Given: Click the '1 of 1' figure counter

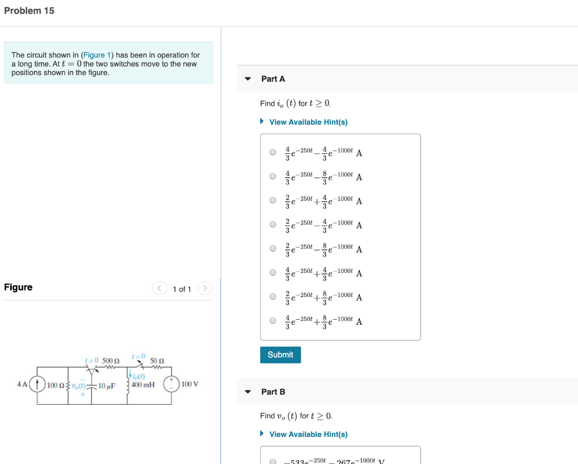Looking at the screenshot, I should click(182, 289).
